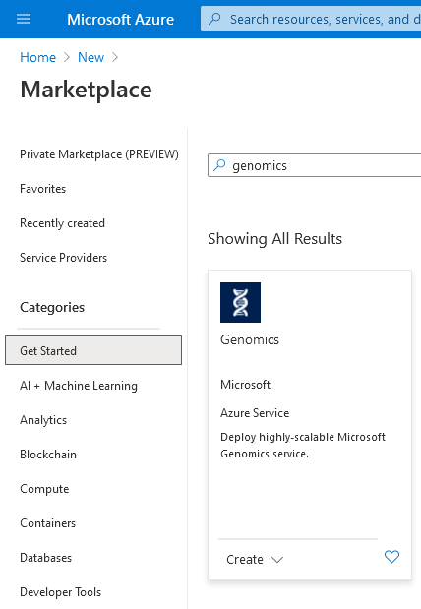Click the Microsoft Azure logo text

coord(120,19)
